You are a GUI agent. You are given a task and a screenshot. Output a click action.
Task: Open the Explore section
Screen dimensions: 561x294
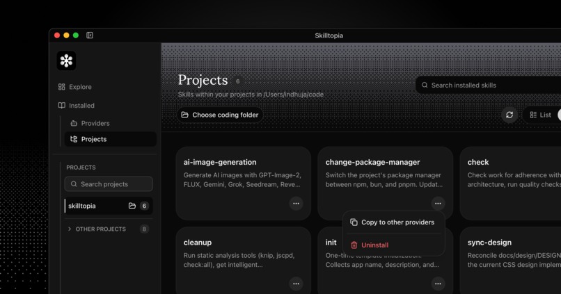74,87
